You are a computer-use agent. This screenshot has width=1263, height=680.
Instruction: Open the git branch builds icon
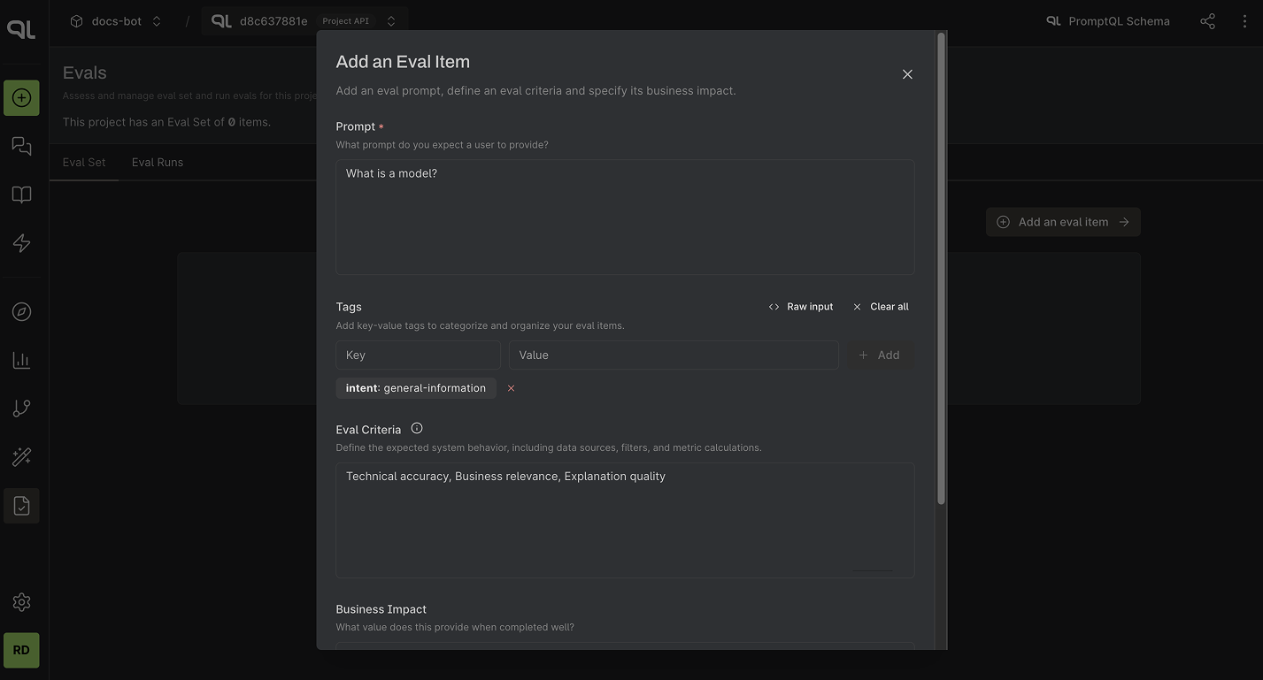[x=21, y=408]
